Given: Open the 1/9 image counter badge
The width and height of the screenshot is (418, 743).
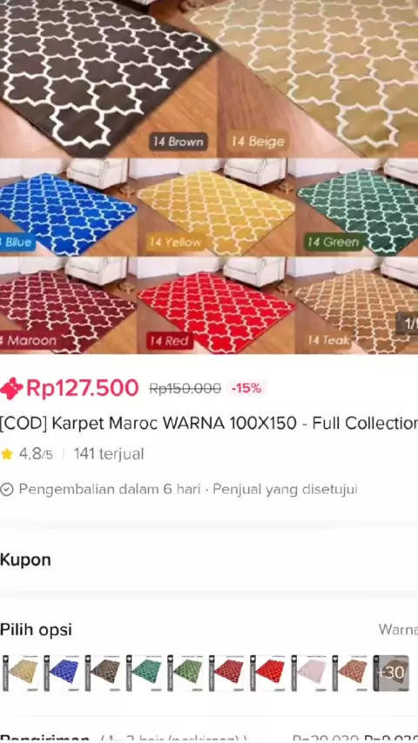Looking at the screenshot, I should tap(408, 324).
